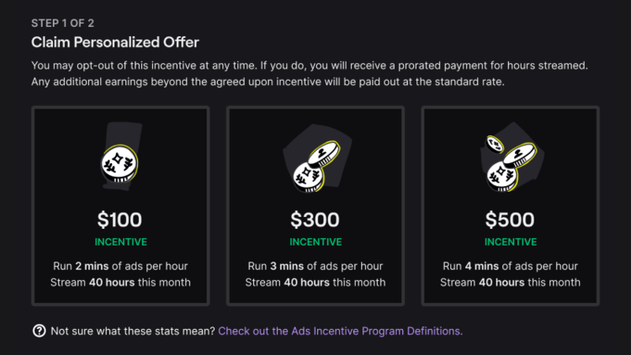Click "Run 4 mins of ads per hour"
This screenshot has width=631, height=355.
pyautogui.click(x=510, y=266)
